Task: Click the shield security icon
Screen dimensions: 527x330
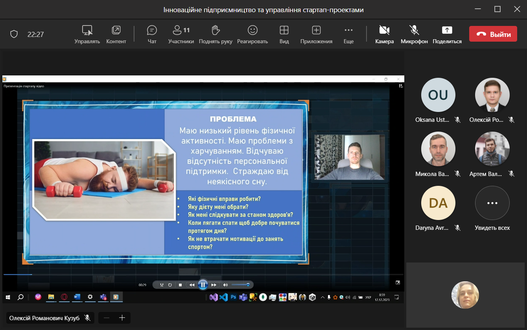Action: click(14, 34)
